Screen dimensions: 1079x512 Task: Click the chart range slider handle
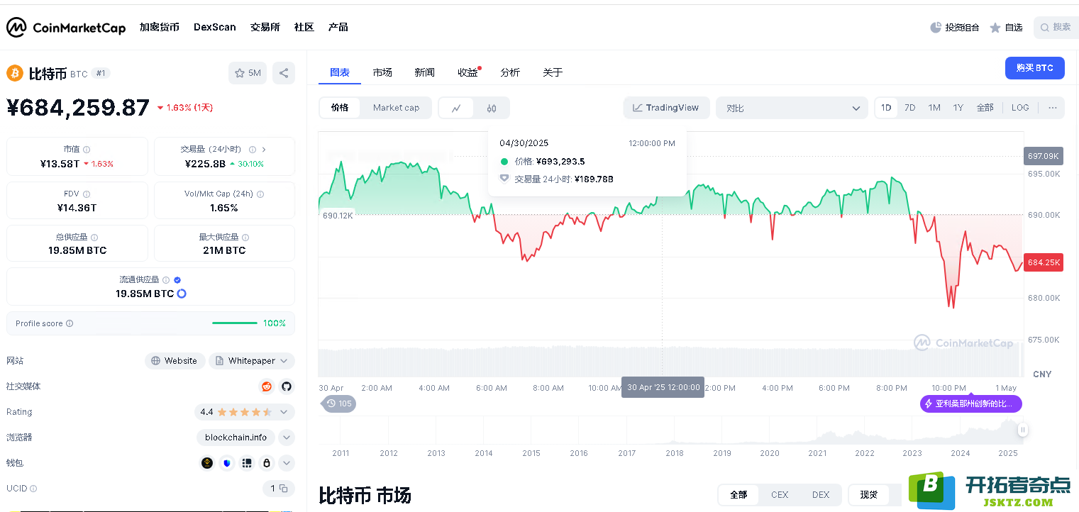1023,430
